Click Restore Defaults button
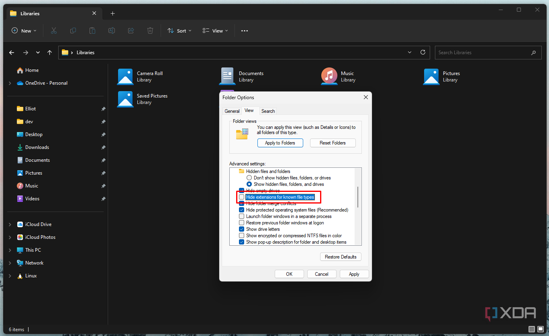This screenshot has height=336, width=549. 341,257
